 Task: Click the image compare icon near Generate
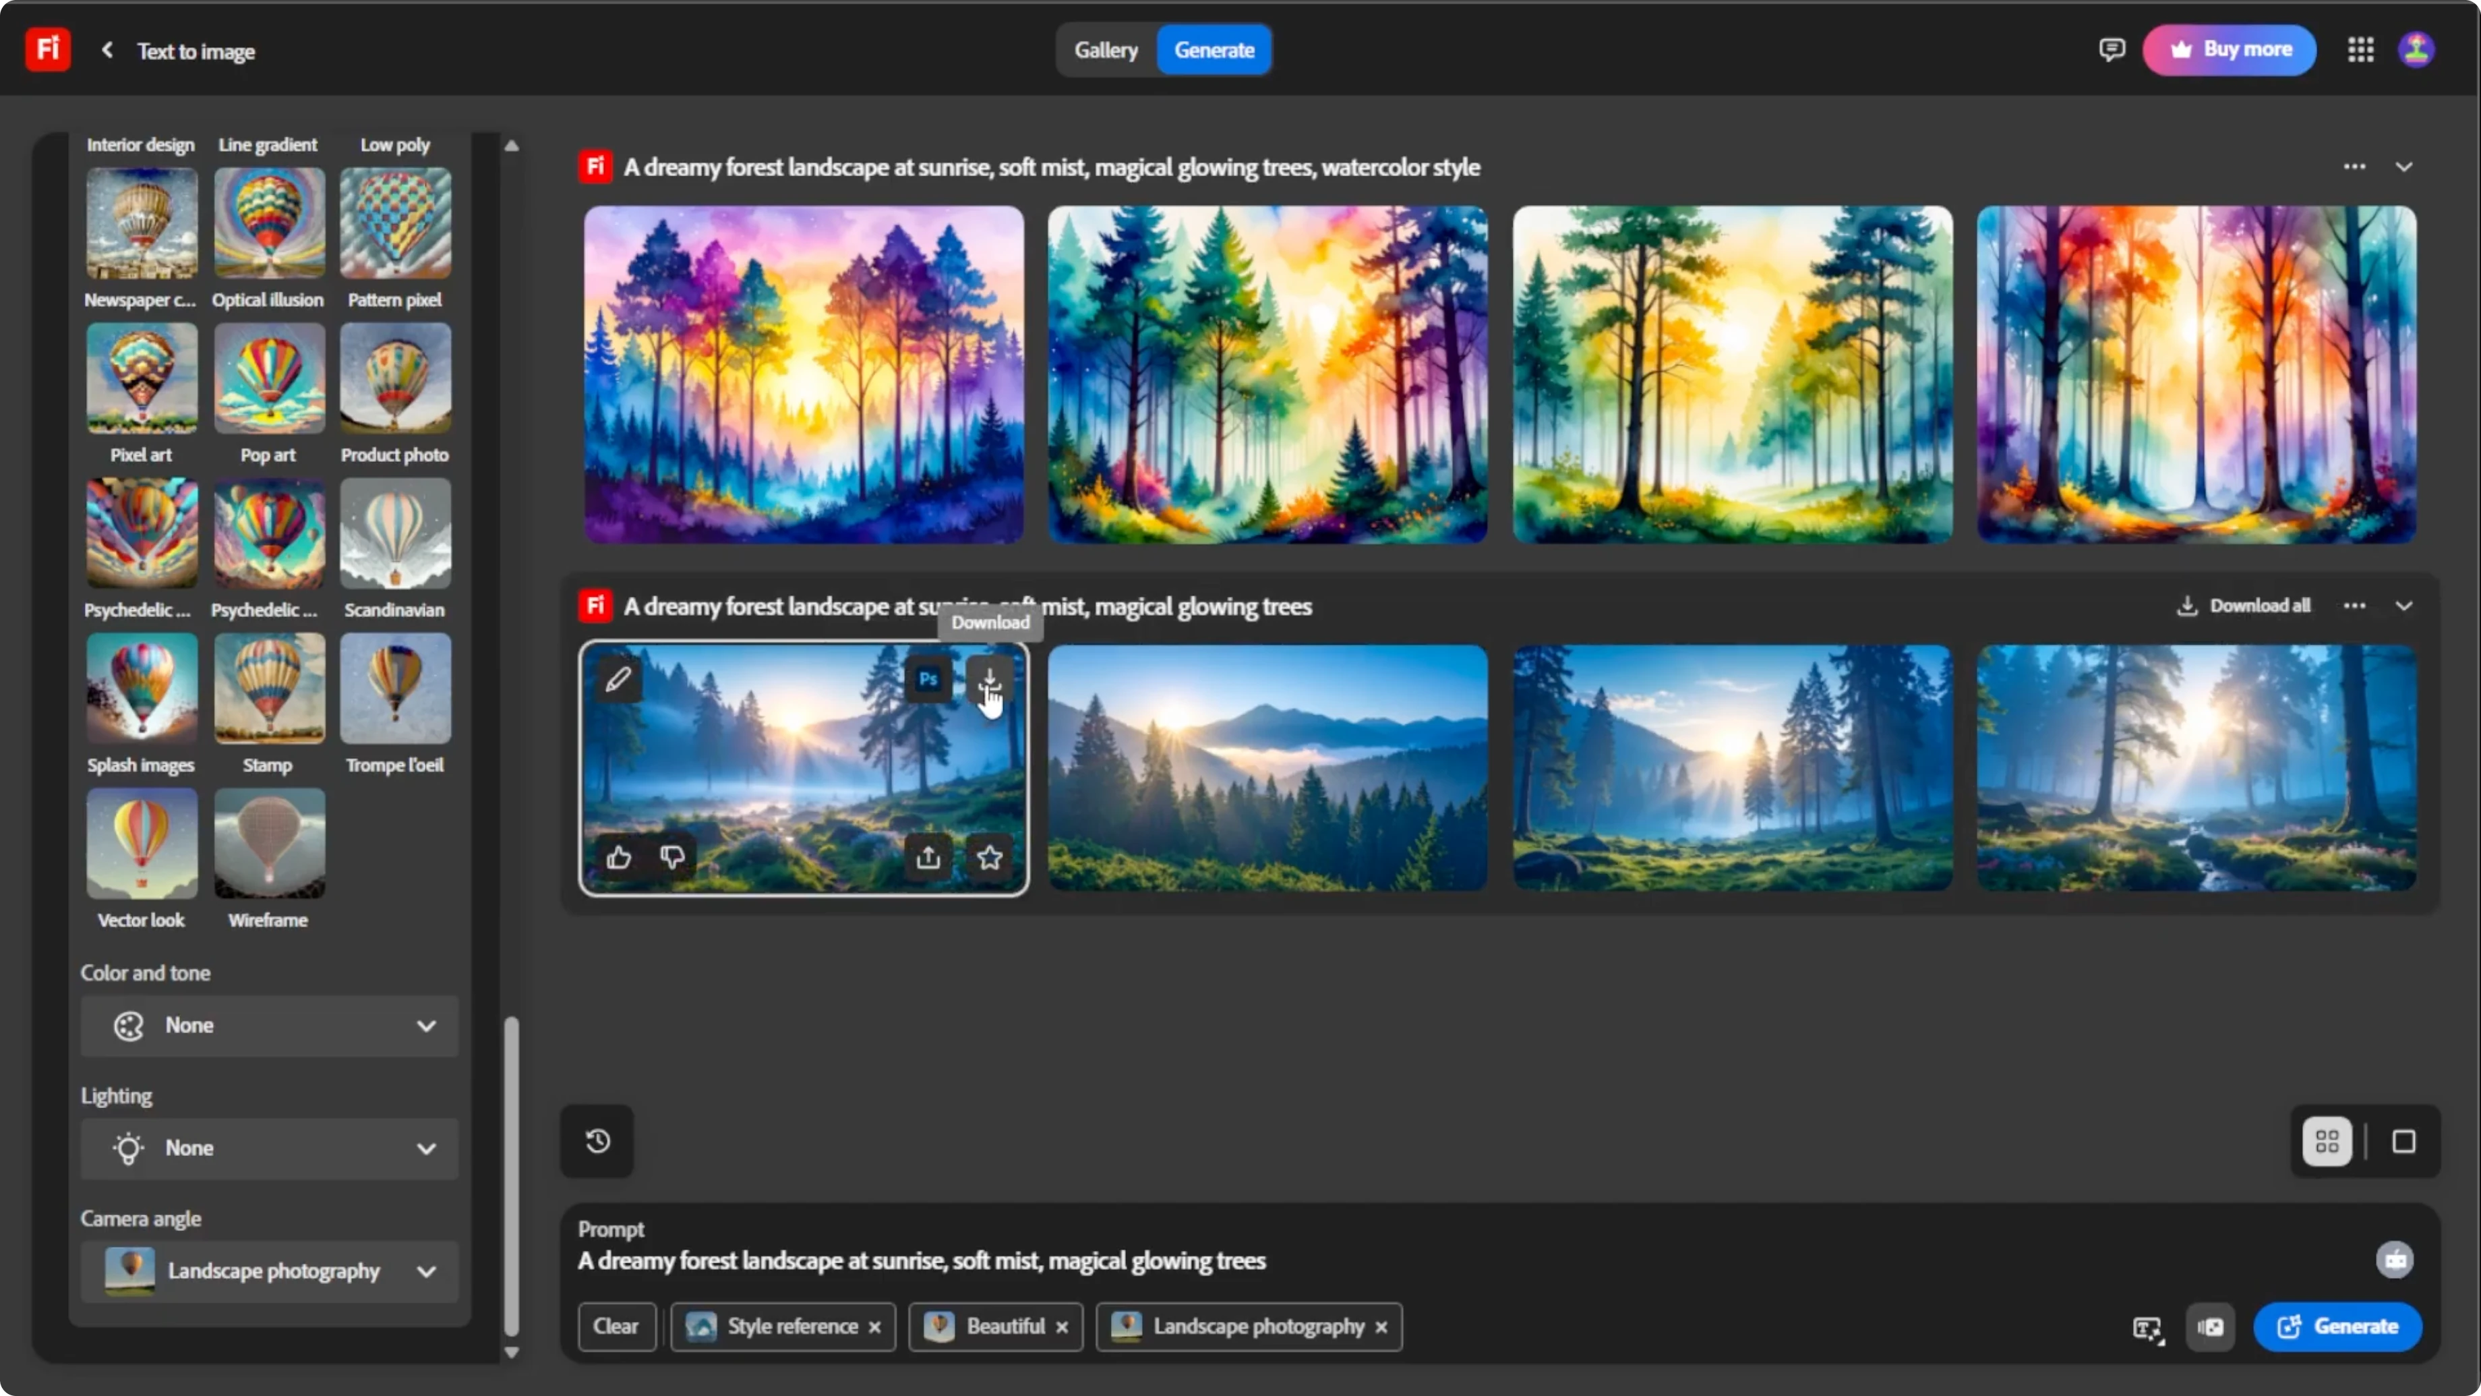(x=2211, y=1327)
